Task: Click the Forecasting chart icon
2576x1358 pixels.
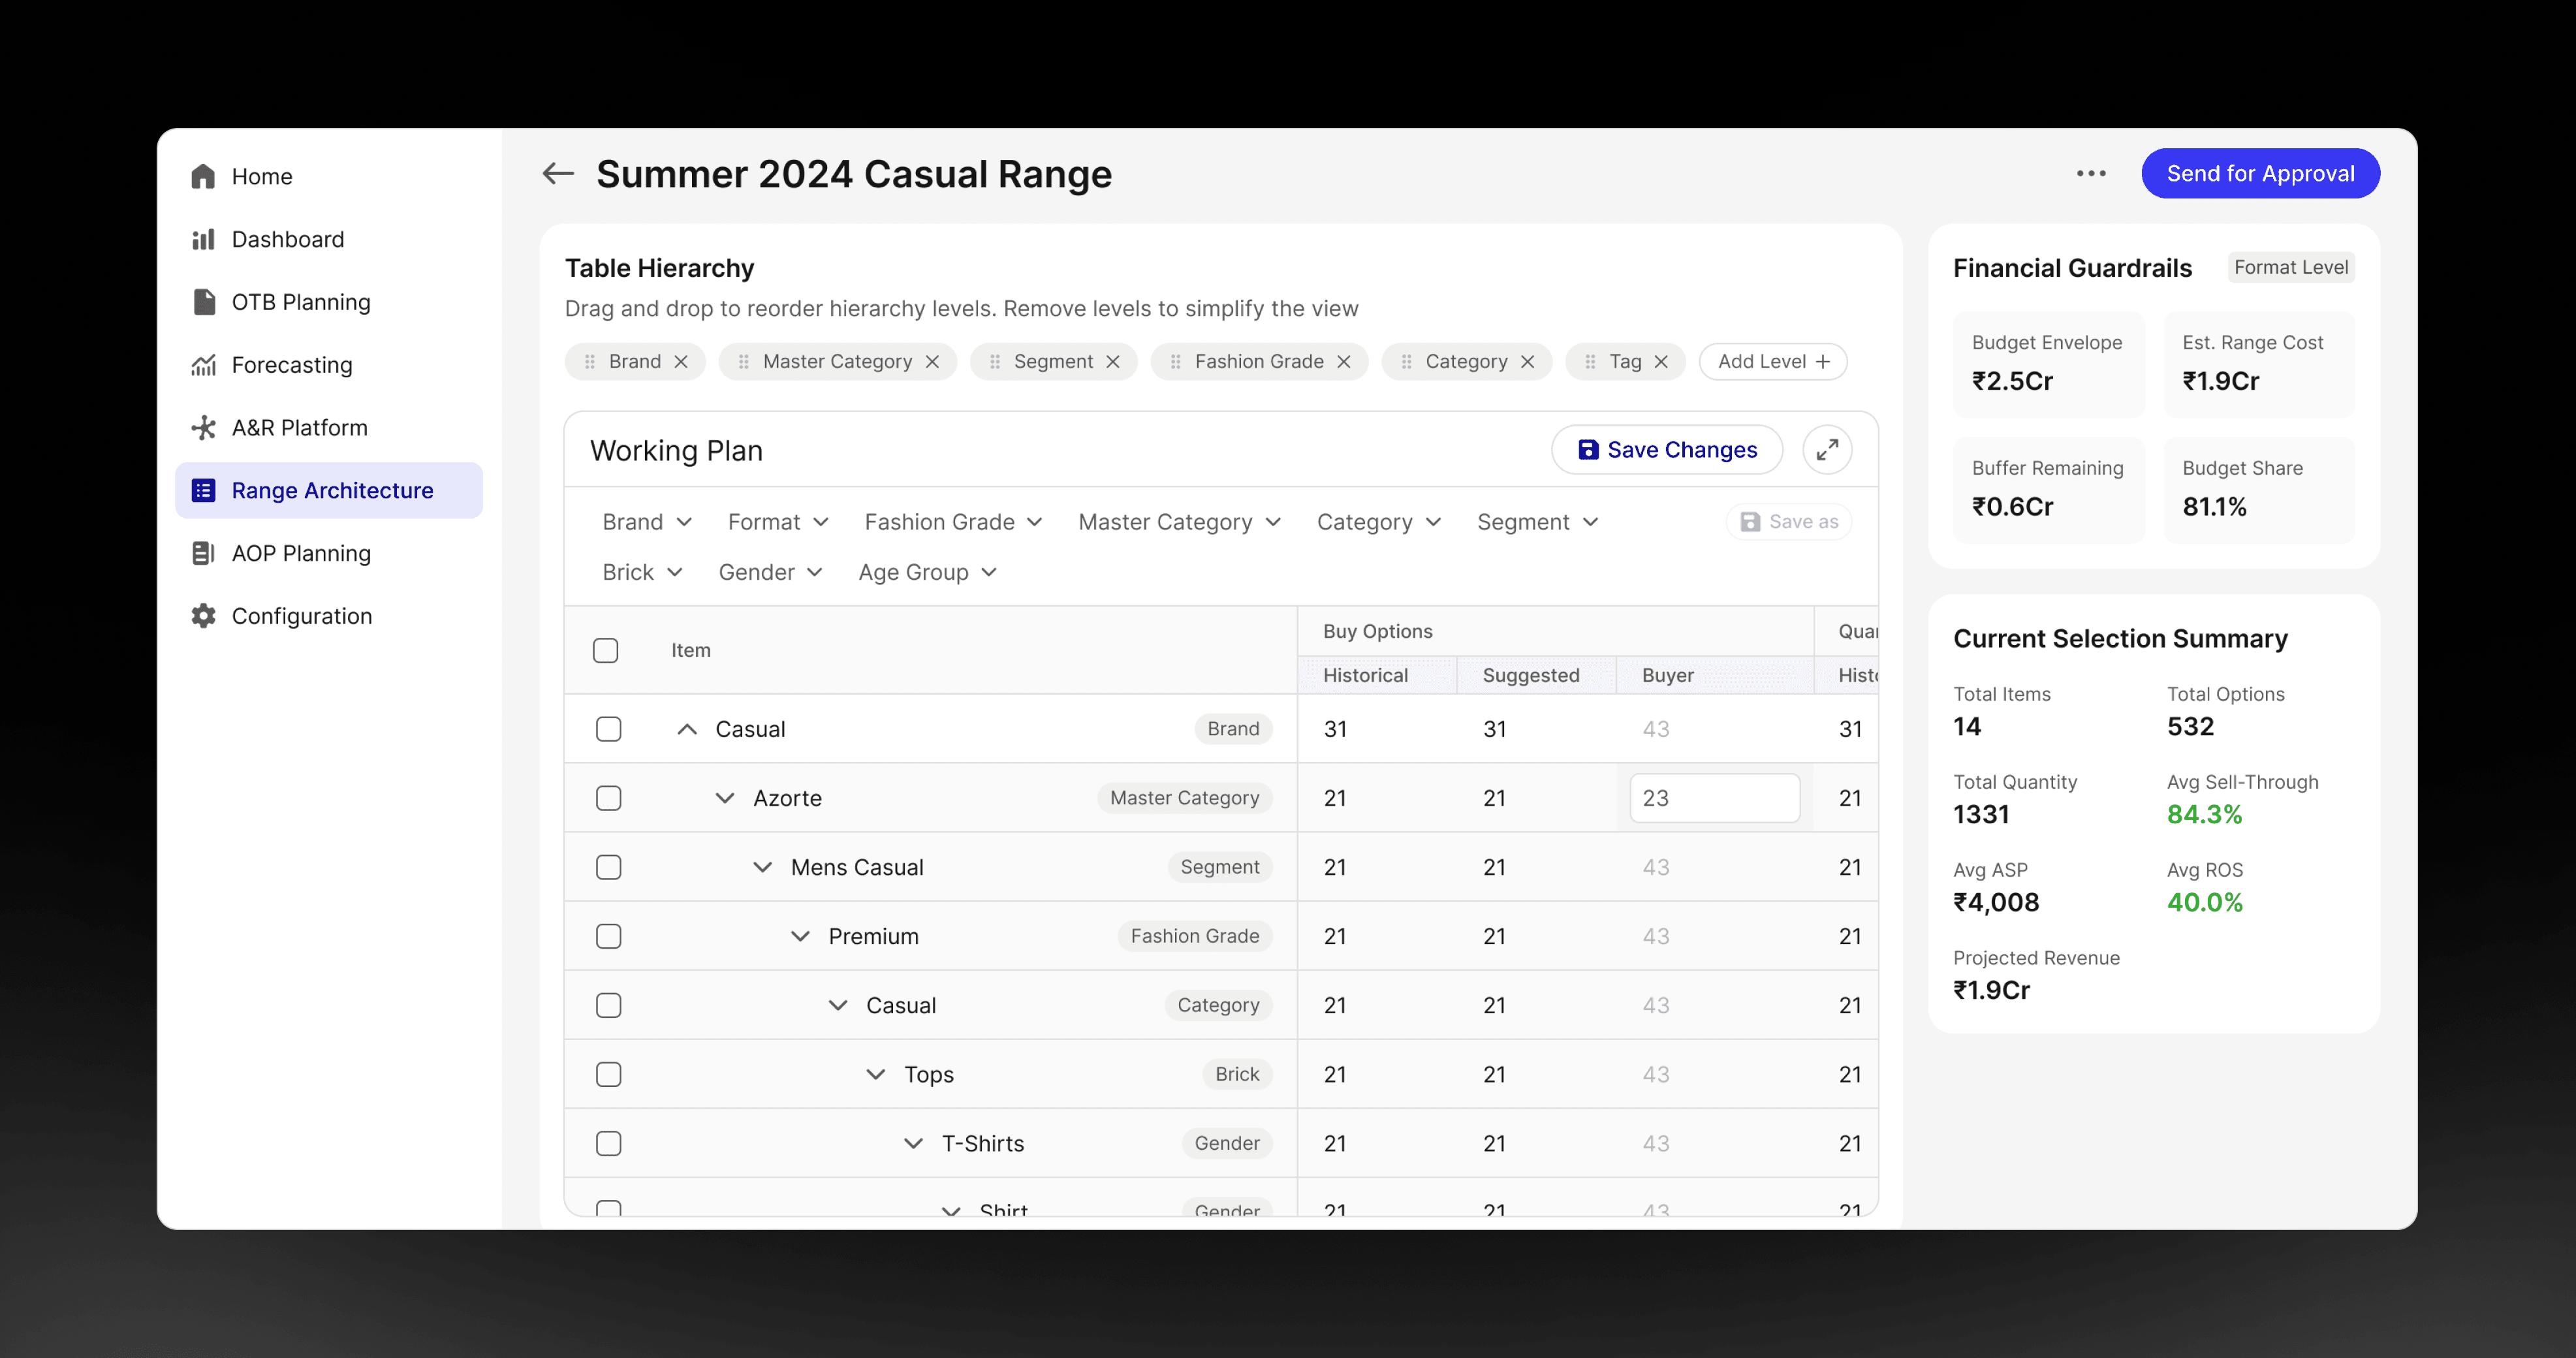Action: click(x=204, y=365)
